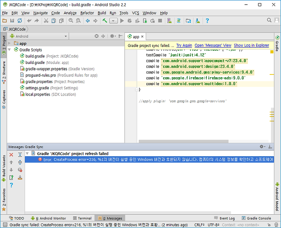Viewport: 281px width, 228px height.
Task: Click Try Again link
Action: (x=184, y=45)
